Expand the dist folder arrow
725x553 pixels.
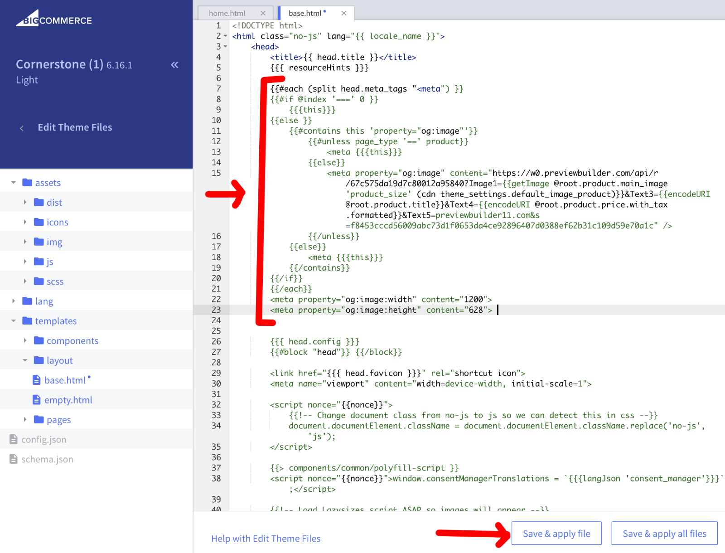coord(25,202)
